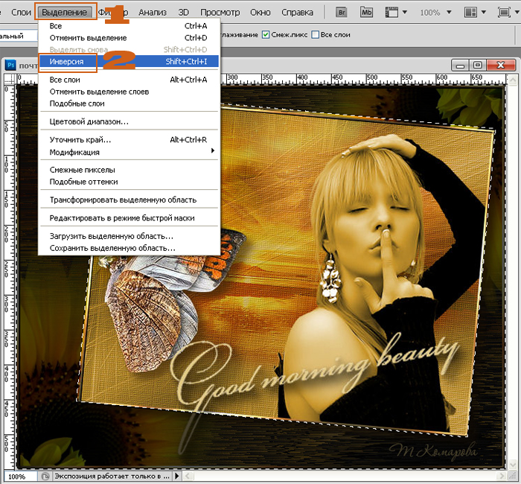Click the Screen Mode icon
The width and height of the screenshot is (521, 484).
click(x=504, y=13)
